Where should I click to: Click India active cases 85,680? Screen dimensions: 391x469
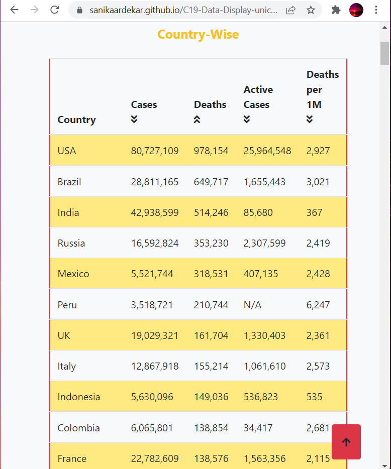coord(258,212)
